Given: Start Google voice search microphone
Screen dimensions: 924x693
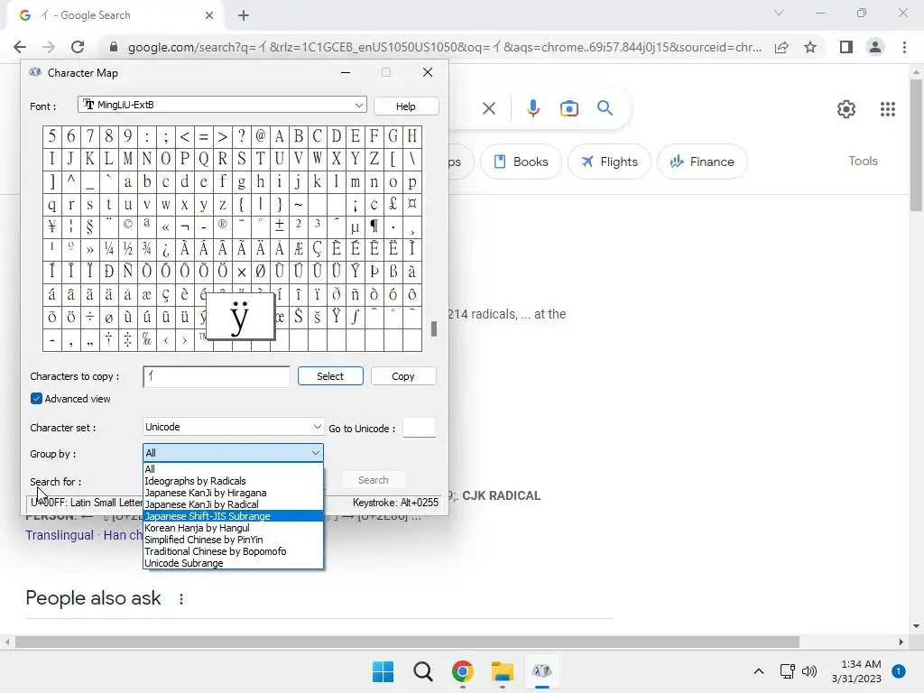Looking at the screenshot, I should (x=532, y=108).
